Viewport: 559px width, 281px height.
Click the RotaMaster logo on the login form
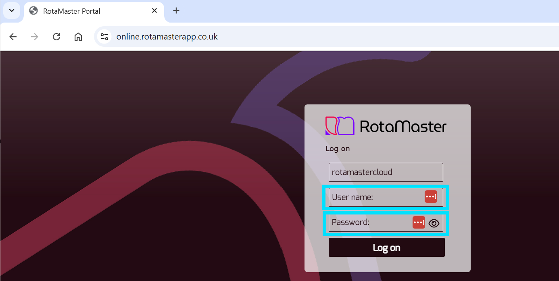340,125
